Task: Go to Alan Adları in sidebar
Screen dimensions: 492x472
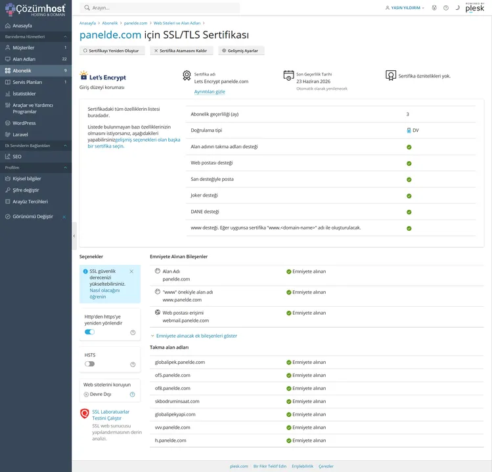Action: point(24,59)
